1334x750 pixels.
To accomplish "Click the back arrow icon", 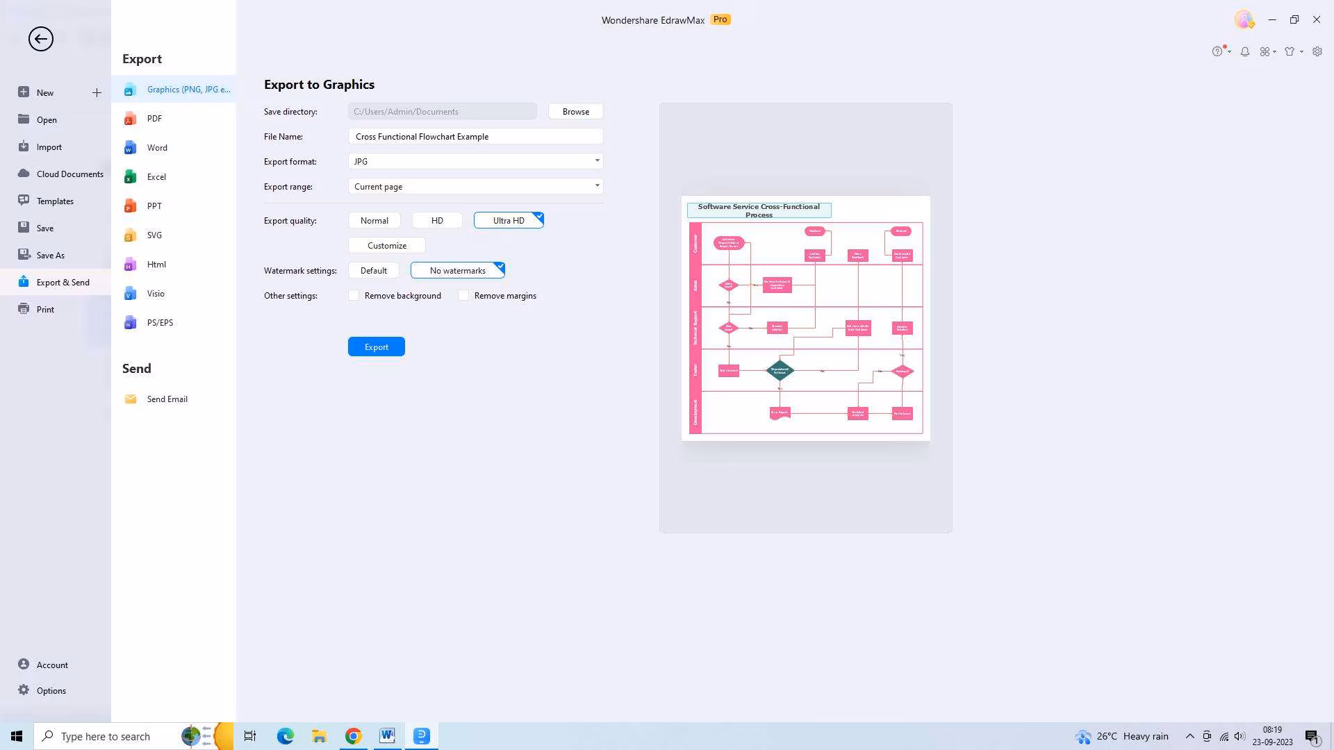I will click(41, 39).
